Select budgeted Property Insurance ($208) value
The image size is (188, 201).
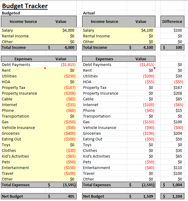click(70, 93)
